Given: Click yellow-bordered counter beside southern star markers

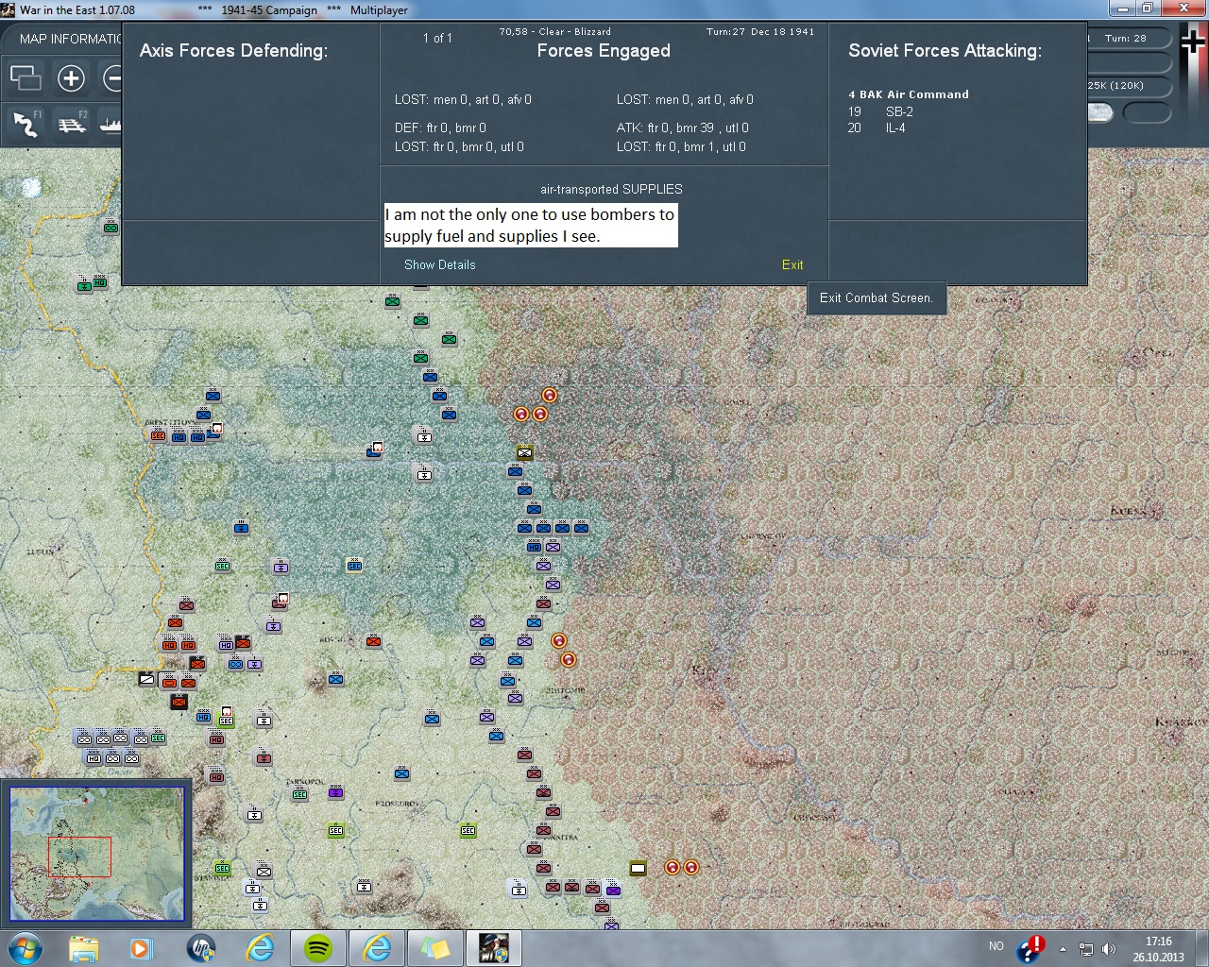Looking at the screenshot, I should [639, 868].
